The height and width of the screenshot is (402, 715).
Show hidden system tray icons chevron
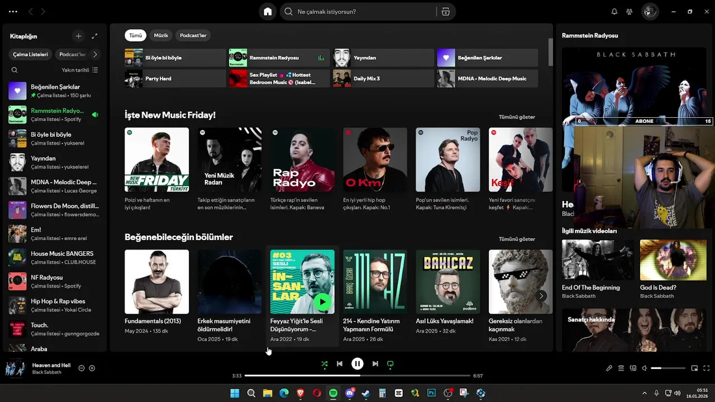tap(644, 393)
